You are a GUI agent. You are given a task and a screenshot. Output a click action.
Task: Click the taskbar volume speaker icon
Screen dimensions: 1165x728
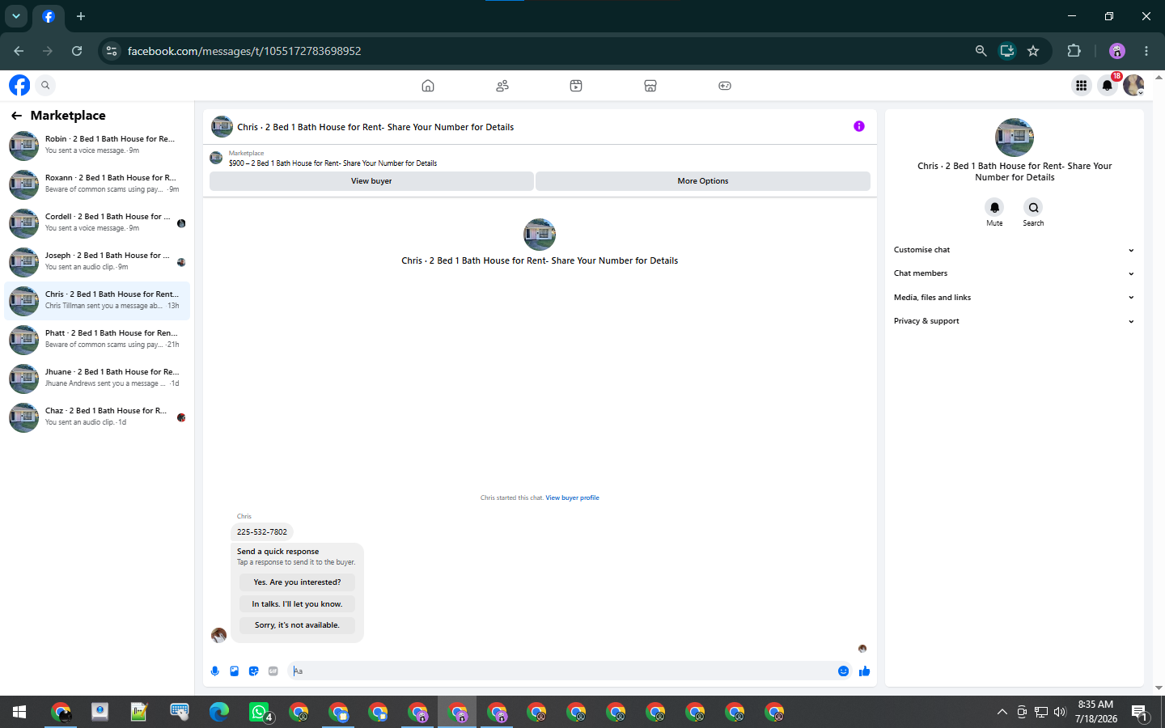coord(1060,712)
